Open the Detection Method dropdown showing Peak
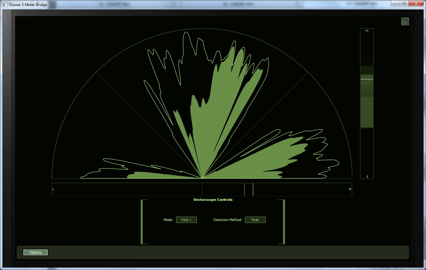This screenshot has height=270, width=426. [x=255, y=220]
